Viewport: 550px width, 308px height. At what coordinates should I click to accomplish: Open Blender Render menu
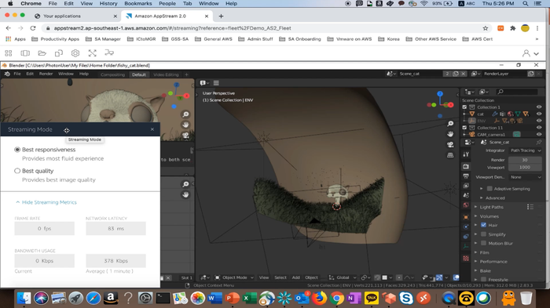[46, 74]
